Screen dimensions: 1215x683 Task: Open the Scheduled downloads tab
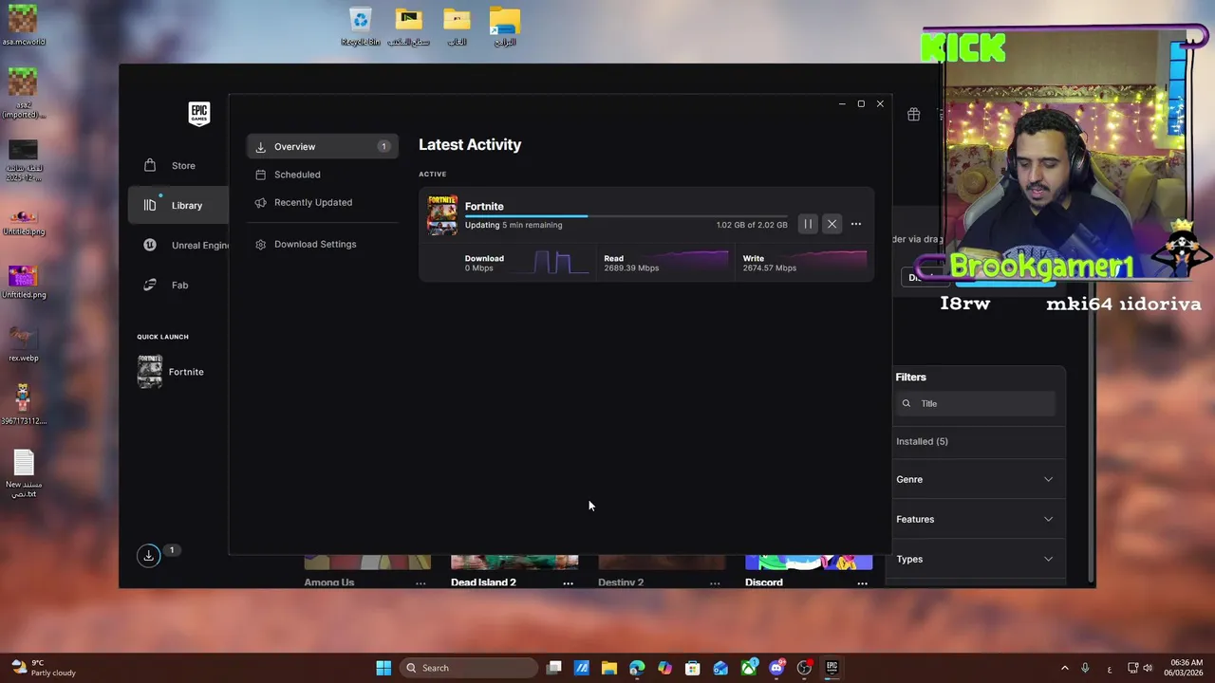click(x=323, y=175)
